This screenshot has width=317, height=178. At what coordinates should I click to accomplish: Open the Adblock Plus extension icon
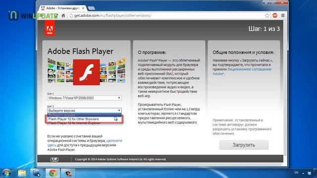(x=275, y=15)
